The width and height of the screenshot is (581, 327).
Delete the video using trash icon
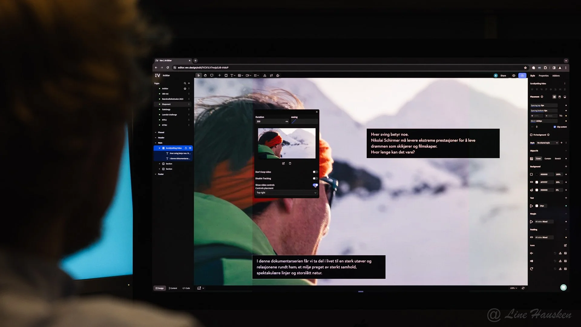point(290,163)
